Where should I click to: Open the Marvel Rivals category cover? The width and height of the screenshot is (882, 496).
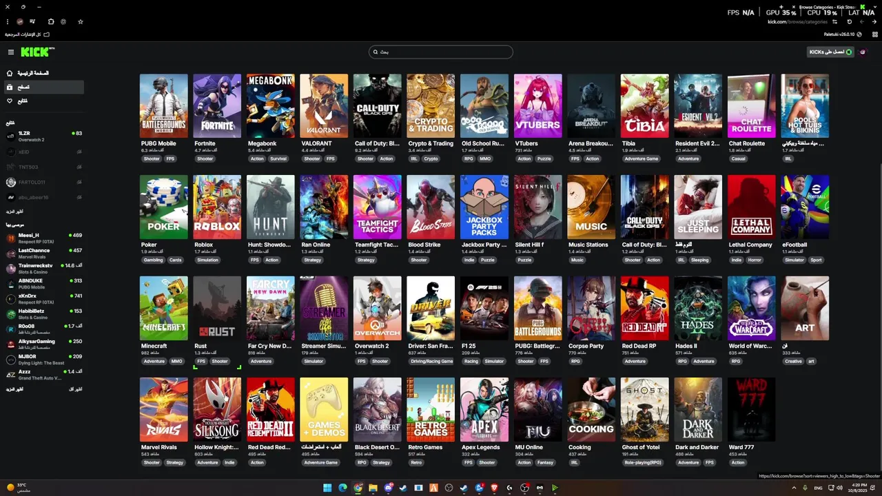(x=163, y=410)
